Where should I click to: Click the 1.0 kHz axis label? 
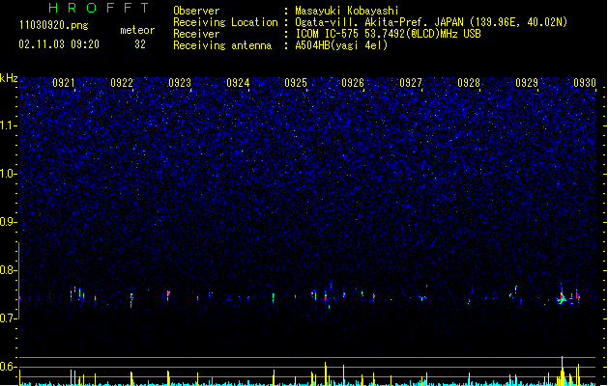coord(9,174)
